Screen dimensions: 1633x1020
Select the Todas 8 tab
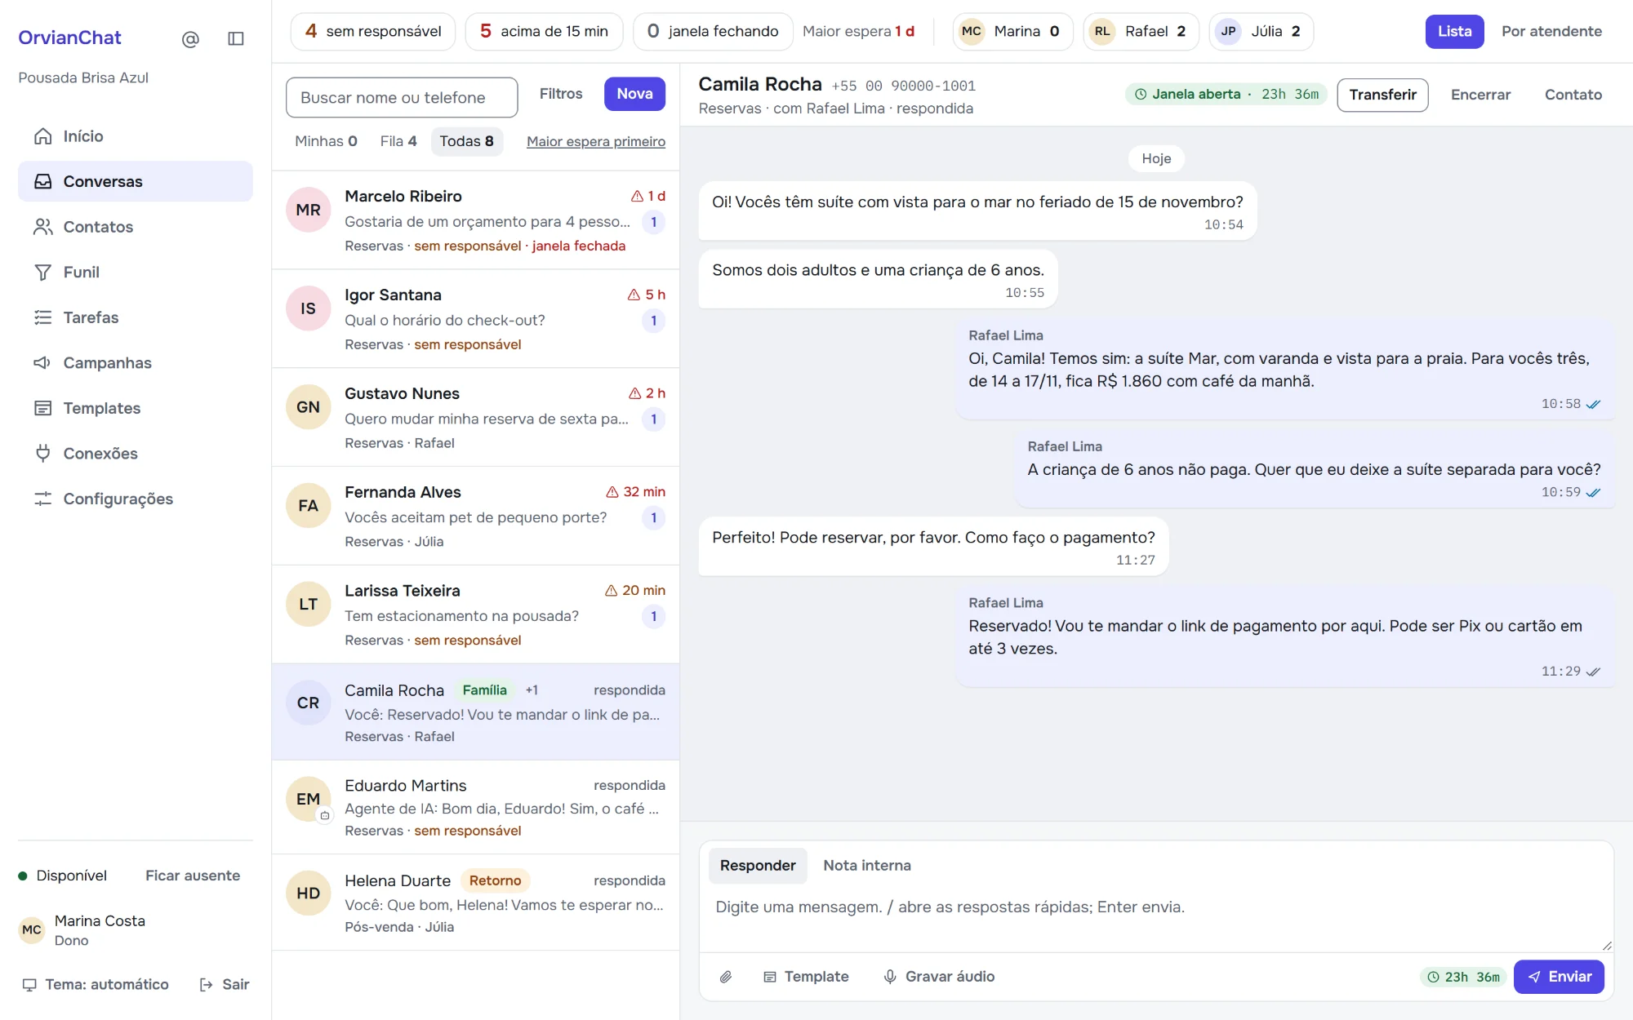(x=466, y=141)
